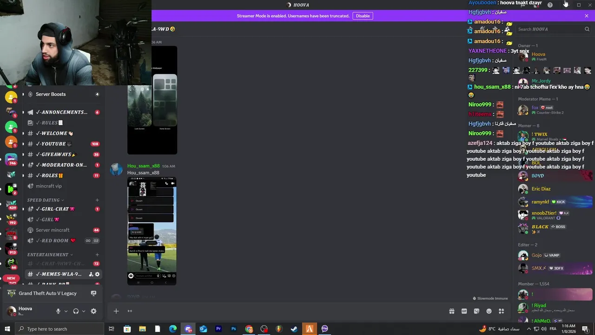
Task: Open the gift icon in message bar
Action: pos(451,311)
